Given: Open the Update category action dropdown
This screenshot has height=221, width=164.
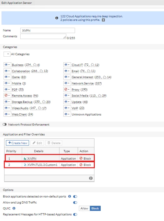Looking at the screenshot, I should [x=67, y=102].
